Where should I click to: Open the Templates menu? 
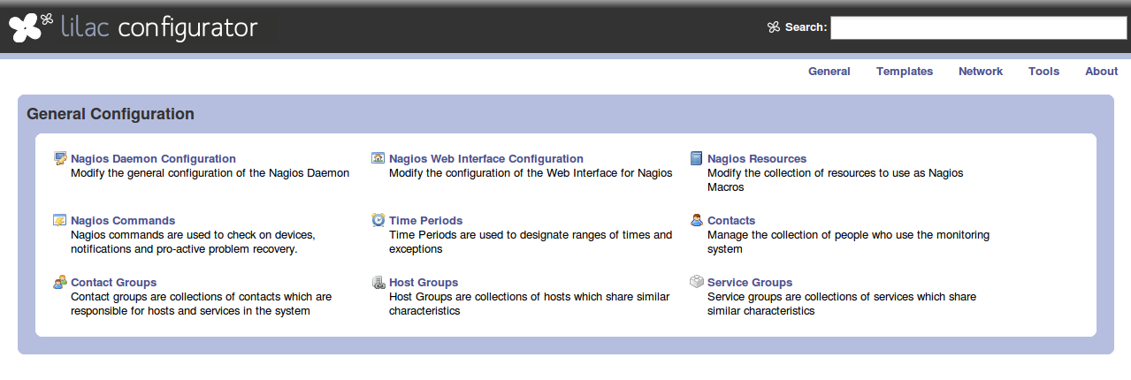click(904, 72)
